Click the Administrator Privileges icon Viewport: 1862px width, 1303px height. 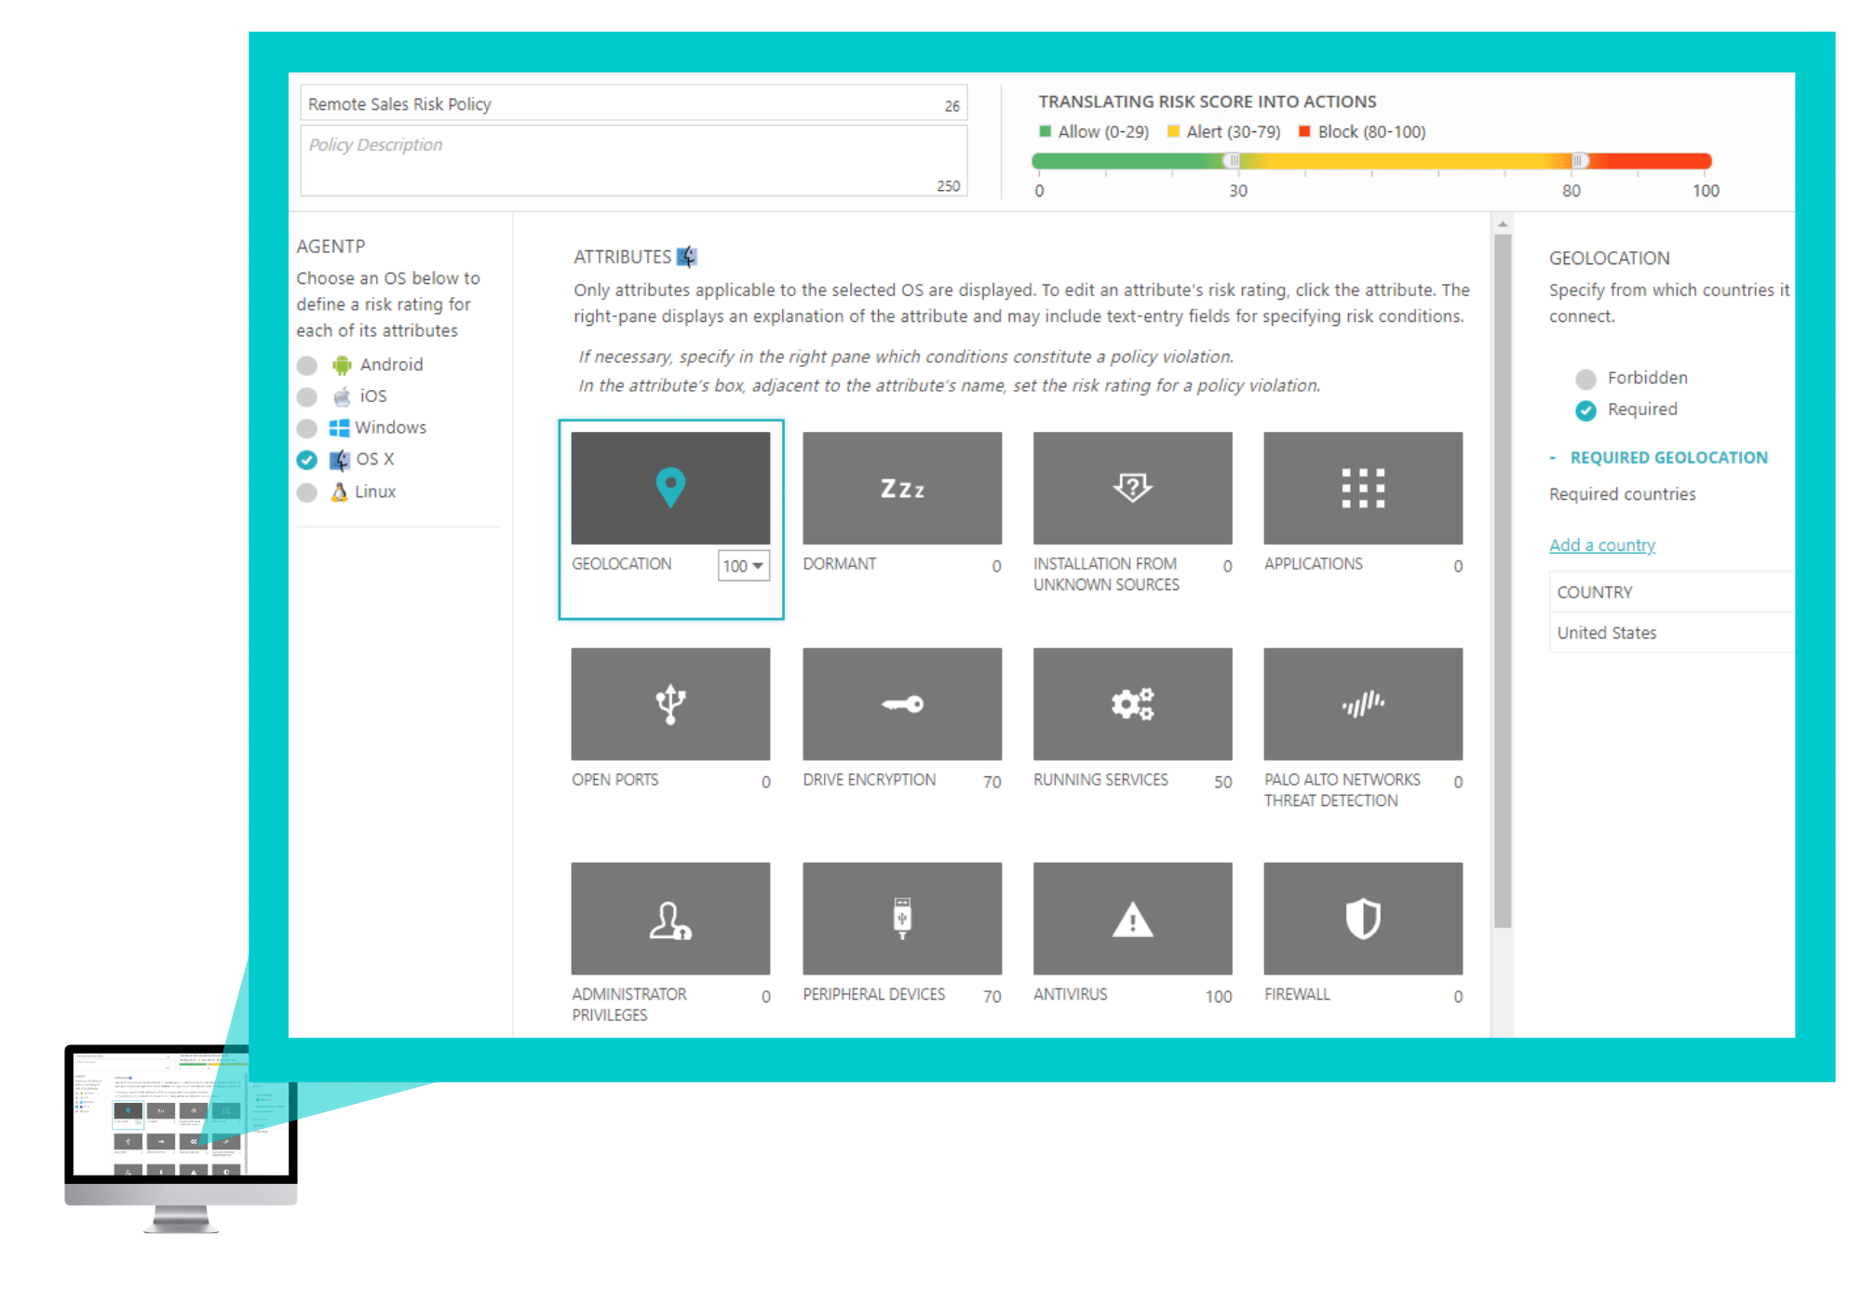point(670,920)
